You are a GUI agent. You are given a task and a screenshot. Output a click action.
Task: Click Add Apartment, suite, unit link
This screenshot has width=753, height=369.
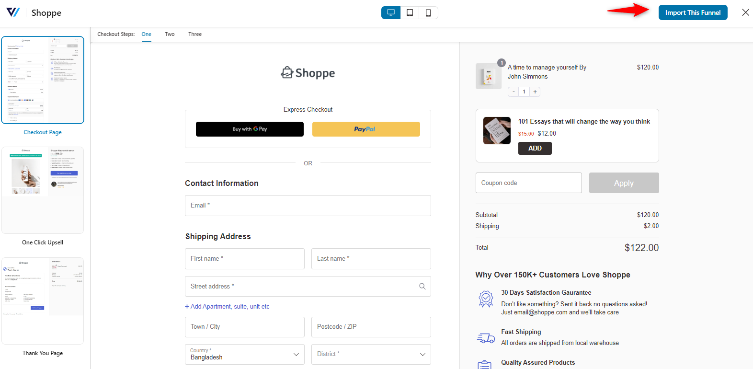tap(228, 307)
